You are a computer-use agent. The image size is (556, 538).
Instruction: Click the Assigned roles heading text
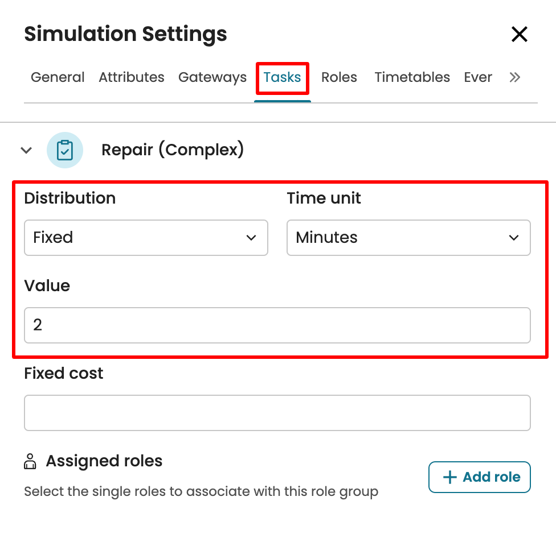(x=104, y=461)
